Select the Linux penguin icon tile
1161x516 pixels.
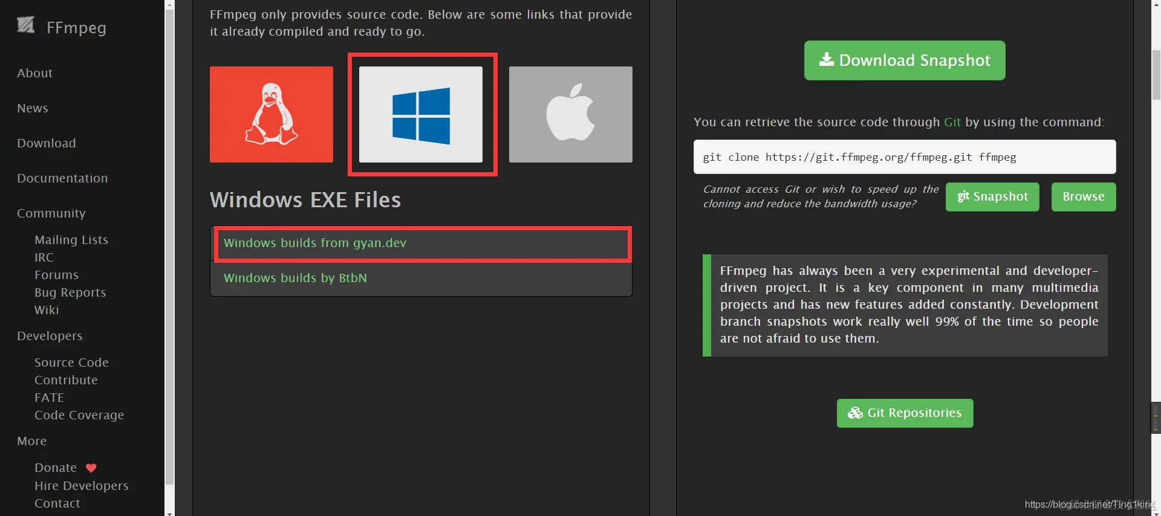pyautogui.click(x=272, y=114)
